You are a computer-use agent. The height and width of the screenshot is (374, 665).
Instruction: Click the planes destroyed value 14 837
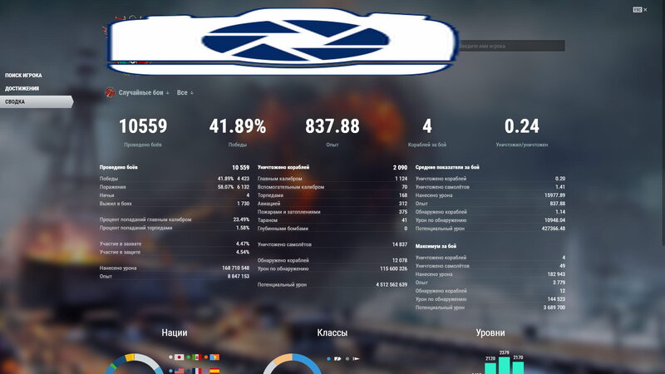tap(400, 244)
